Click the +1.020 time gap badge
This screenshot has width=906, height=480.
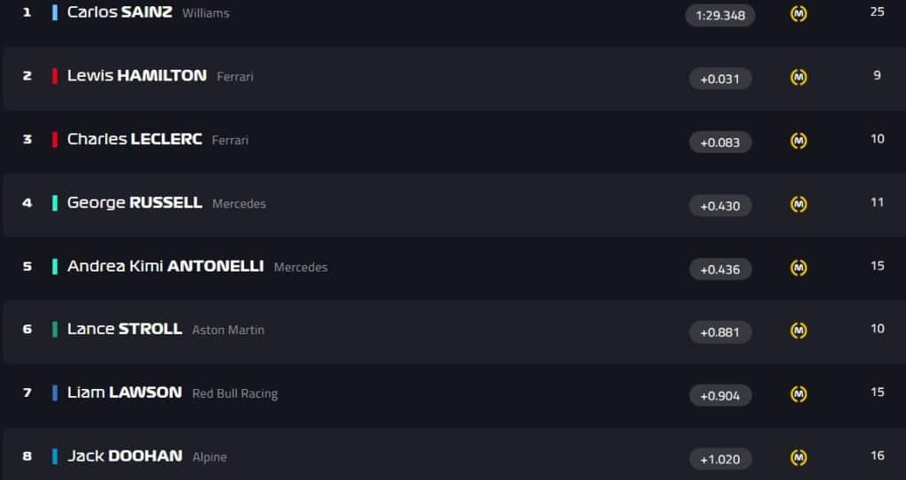coord(720,459)
